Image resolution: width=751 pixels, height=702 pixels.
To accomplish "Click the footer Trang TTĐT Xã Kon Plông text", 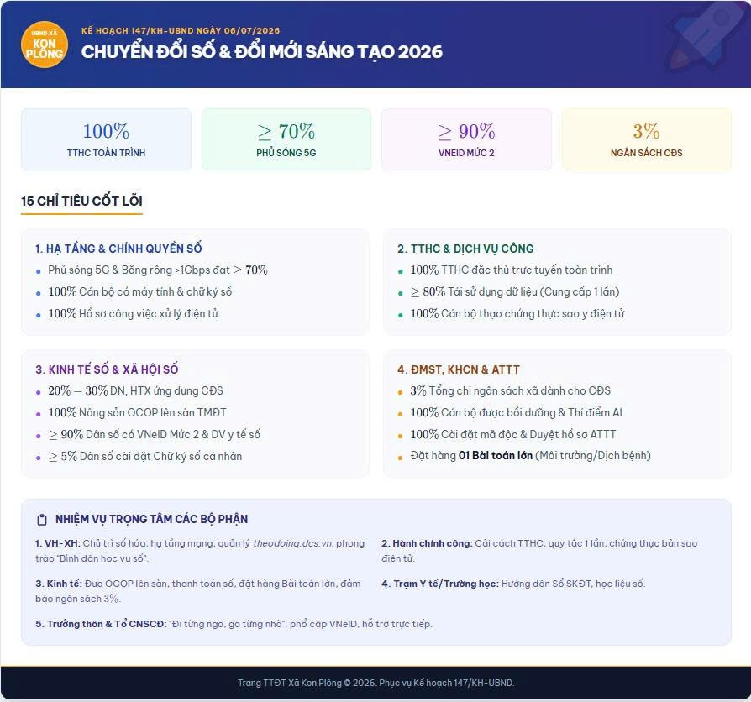I will coord(376,683).
